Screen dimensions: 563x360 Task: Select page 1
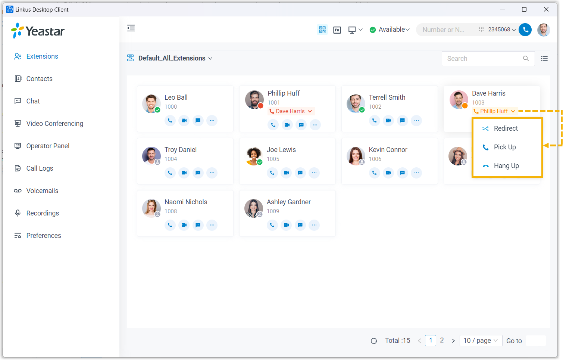pyautogui.click(x=431, y=341)
